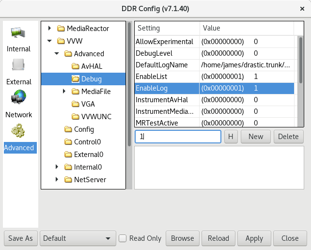
Task: Click the VVWUNC folder icon
Action: point(76,117)
